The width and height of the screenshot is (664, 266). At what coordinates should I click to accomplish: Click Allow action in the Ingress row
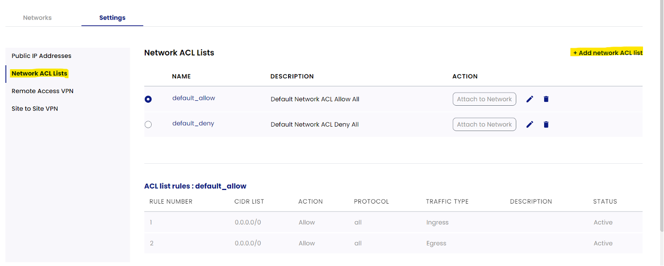(x=307, y=222)
